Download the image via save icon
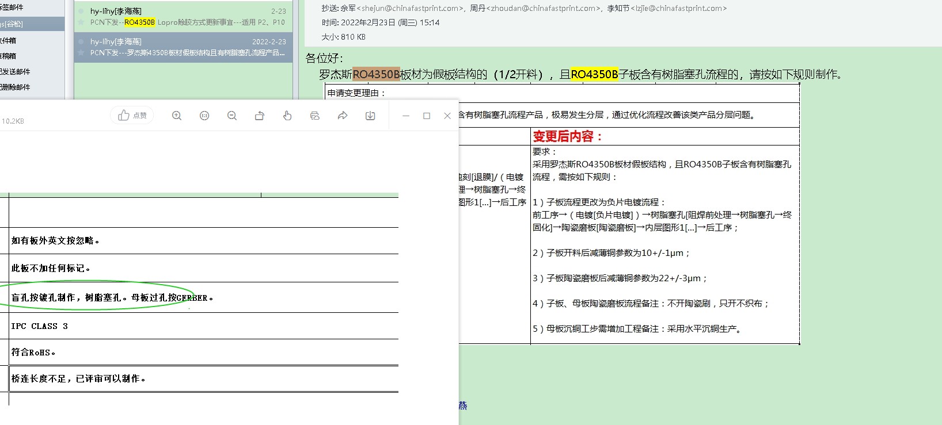This screenshot has height=425, width=942. [x=370, y=116]
